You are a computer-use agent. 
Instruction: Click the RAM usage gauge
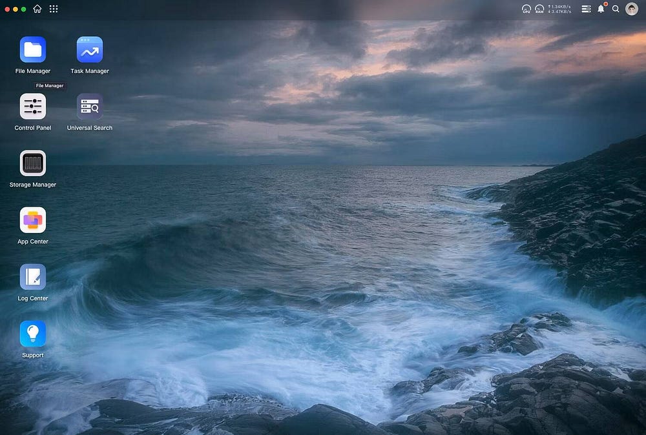[539, 9]
